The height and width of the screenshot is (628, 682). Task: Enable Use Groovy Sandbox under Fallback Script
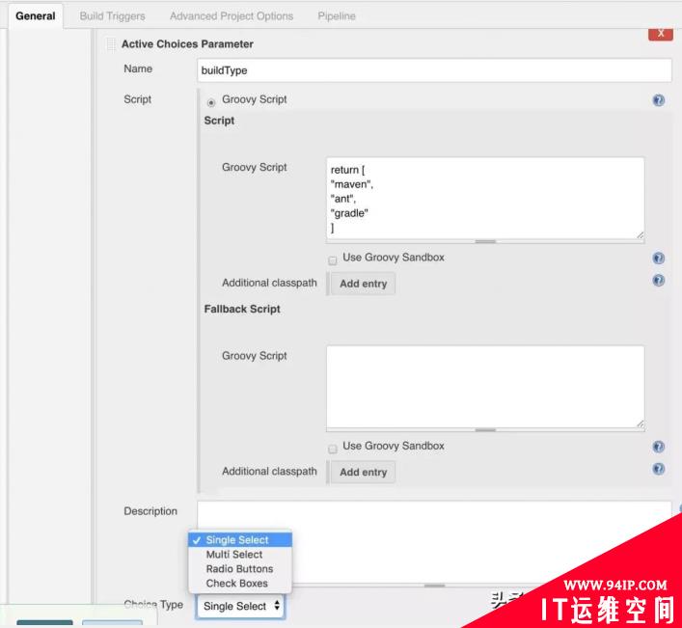tap(332, 449)
